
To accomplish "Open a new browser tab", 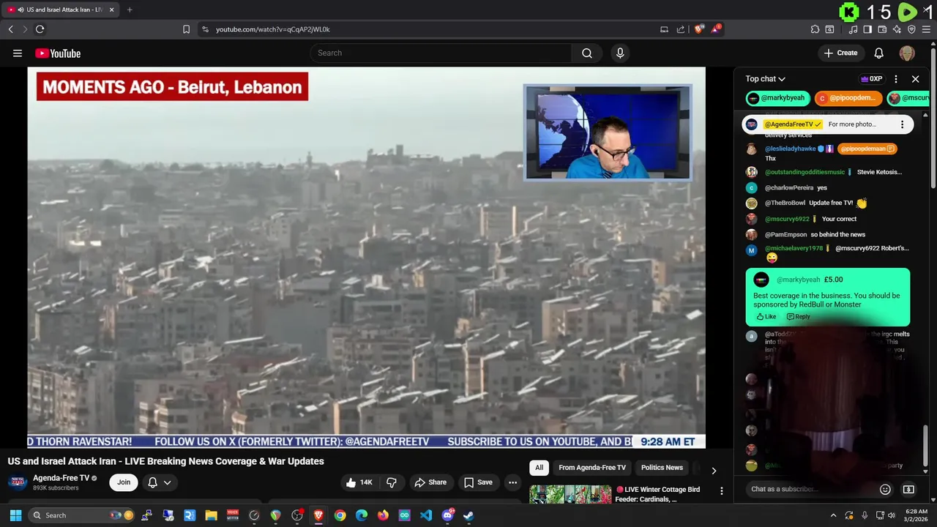I will coord(130,10).
